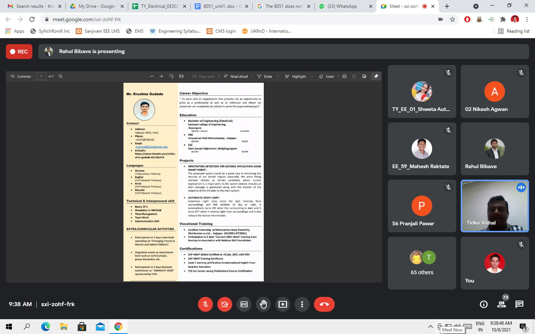The height and width of the screenshot is (334, 535).
Task: Open the Reading list
Action: coord(514,31)
